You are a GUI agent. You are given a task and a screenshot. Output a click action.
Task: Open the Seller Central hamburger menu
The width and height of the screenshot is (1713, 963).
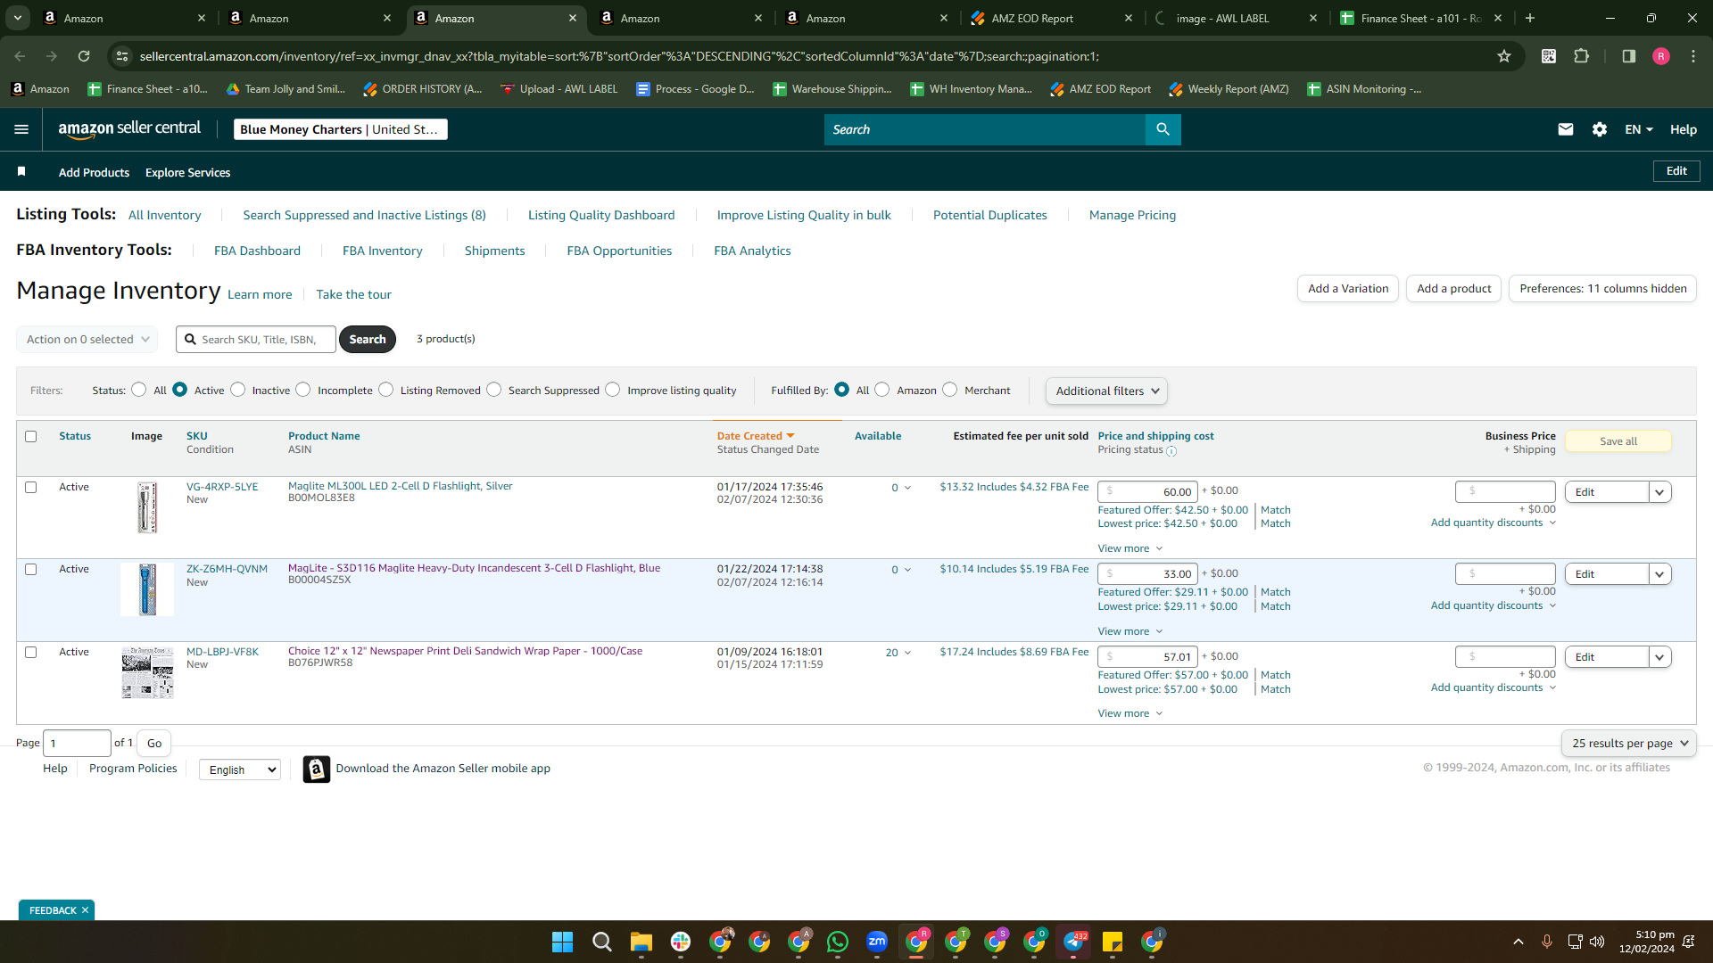point(21,129)
